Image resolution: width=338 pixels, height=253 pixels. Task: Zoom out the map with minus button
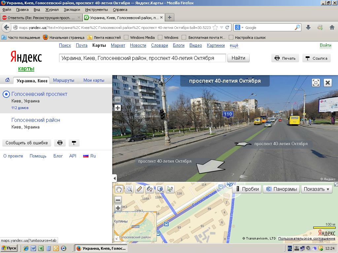click(x=118, y=200)
